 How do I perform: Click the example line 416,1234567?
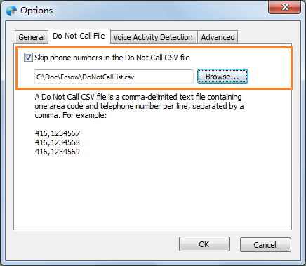(x=58, y=133)
